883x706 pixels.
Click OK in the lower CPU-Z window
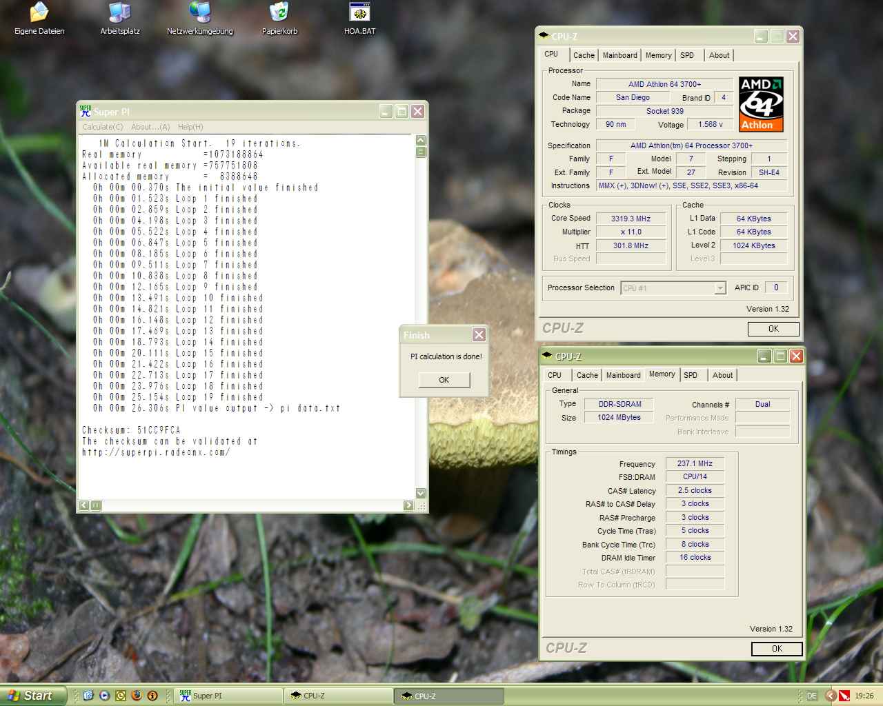point(777,649)
